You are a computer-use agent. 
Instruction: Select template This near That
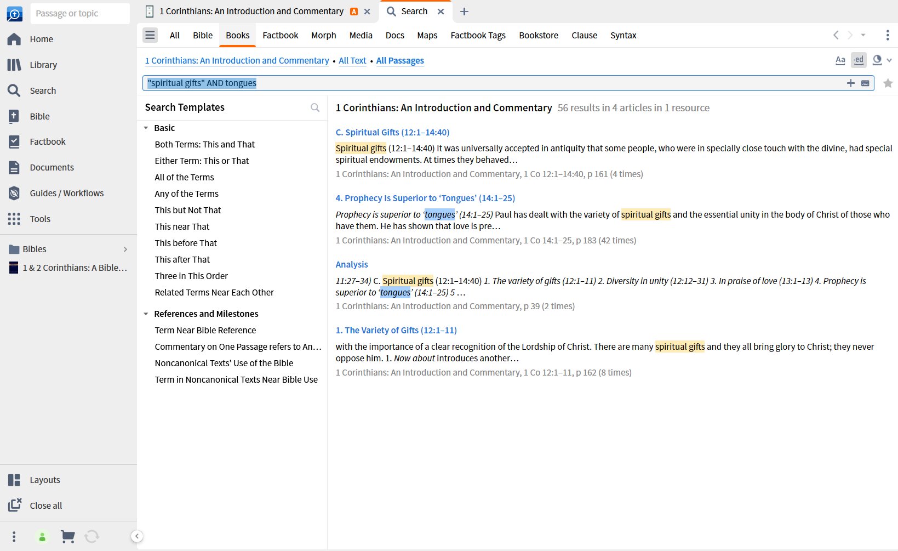(x=182, y=226)
